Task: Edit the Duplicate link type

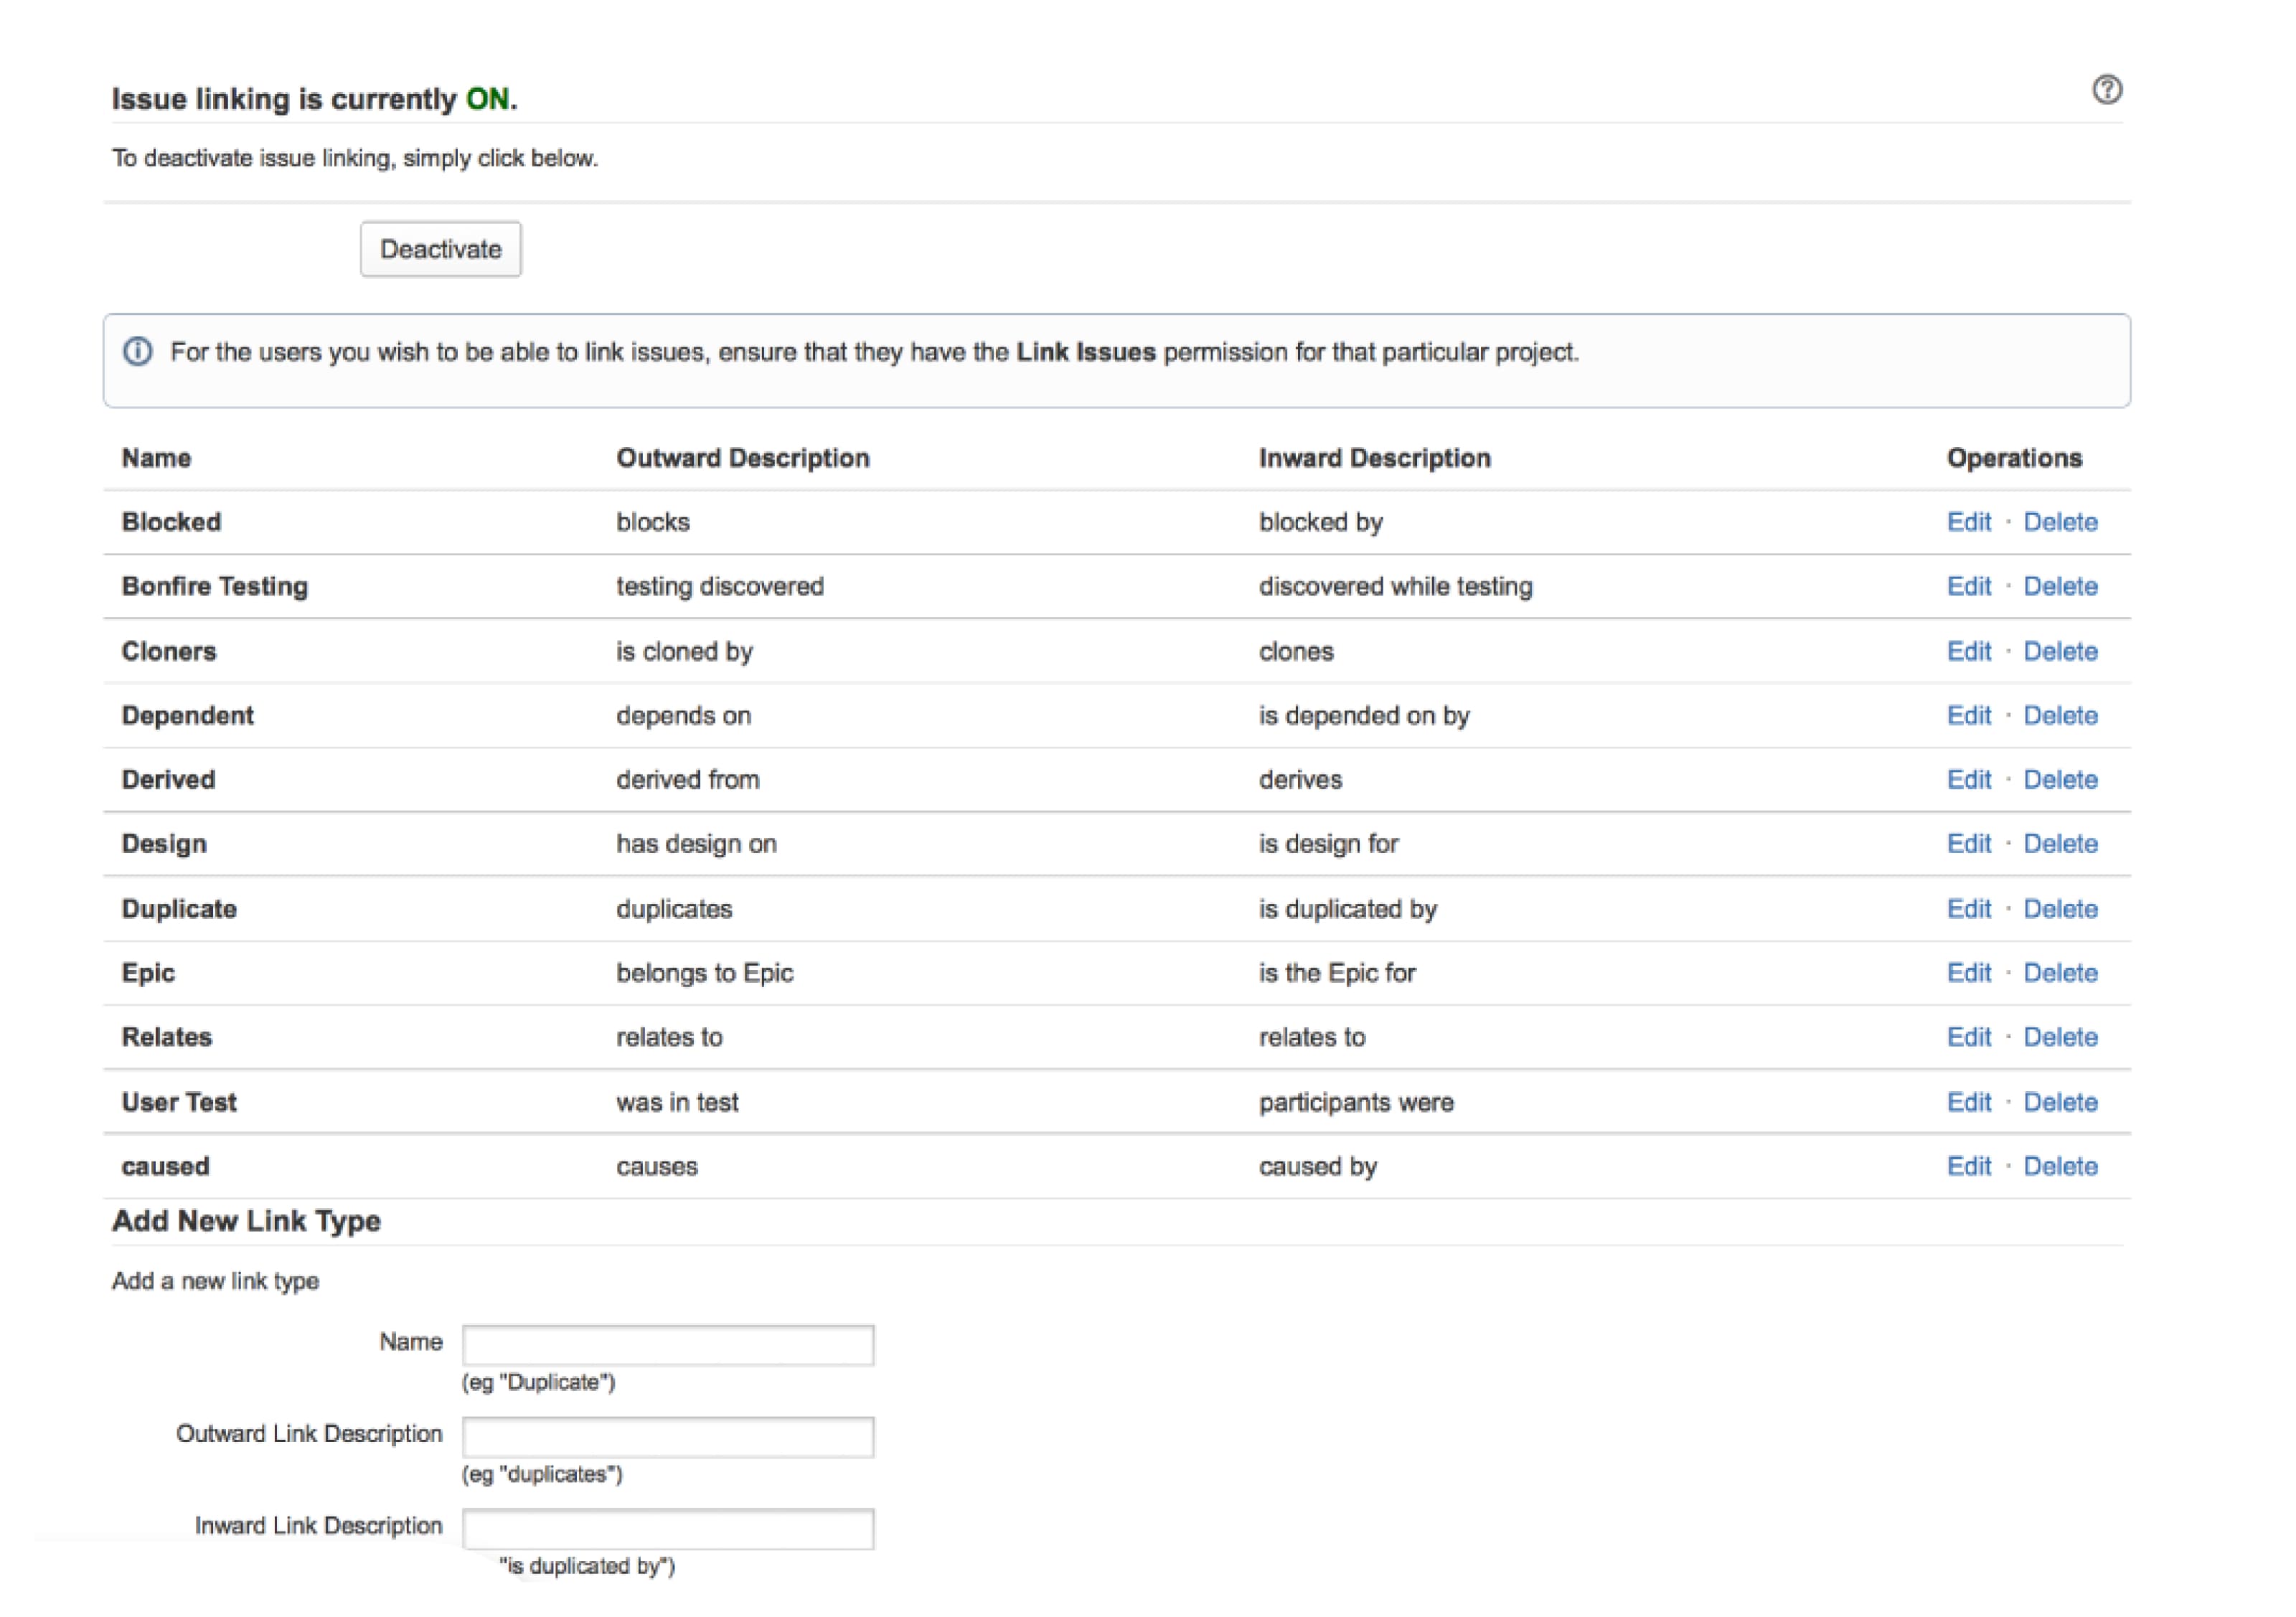Action: 1968,909
